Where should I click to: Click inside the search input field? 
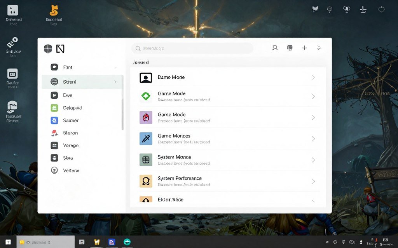click(192, 48)
